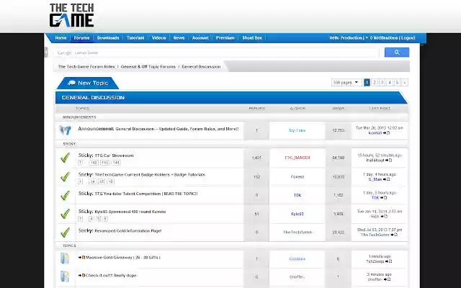The height and width of the screenshot is (288, 461).
Task: View author TTG_RANGER profile
Action: [297, 158]
